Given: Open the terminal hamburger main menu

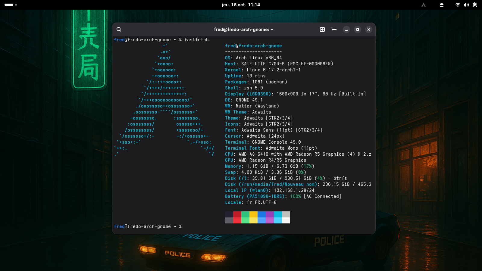Looking at the screenshot, I should [x=334, y=30].
